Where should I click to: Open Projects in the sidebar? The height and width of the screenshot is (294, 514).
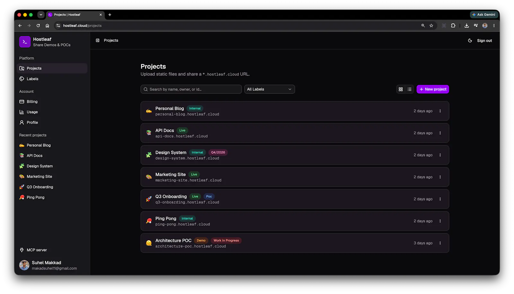[x=52, y=68]
